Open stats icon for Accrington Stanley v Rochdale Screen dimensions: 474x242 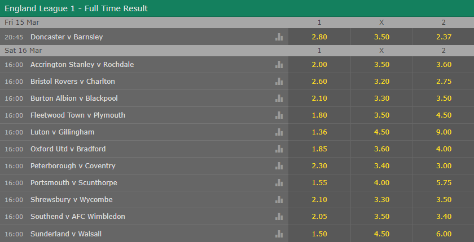coord(279,65)
